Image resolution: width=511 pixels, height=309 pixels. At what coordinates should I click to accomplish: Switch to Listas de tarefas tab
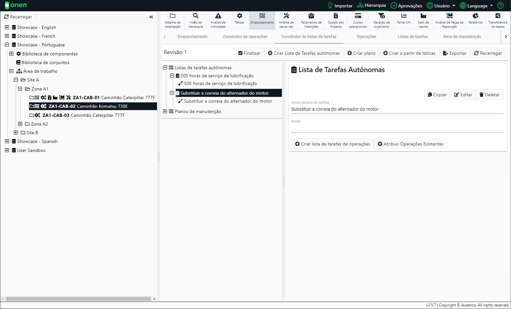pos(413,37)
